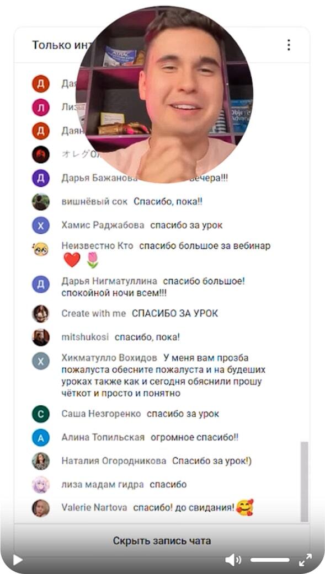Click the mitshukosi username
Viewport: 325px width, 574px height.
pyautogui.click(x=85, y=337)
